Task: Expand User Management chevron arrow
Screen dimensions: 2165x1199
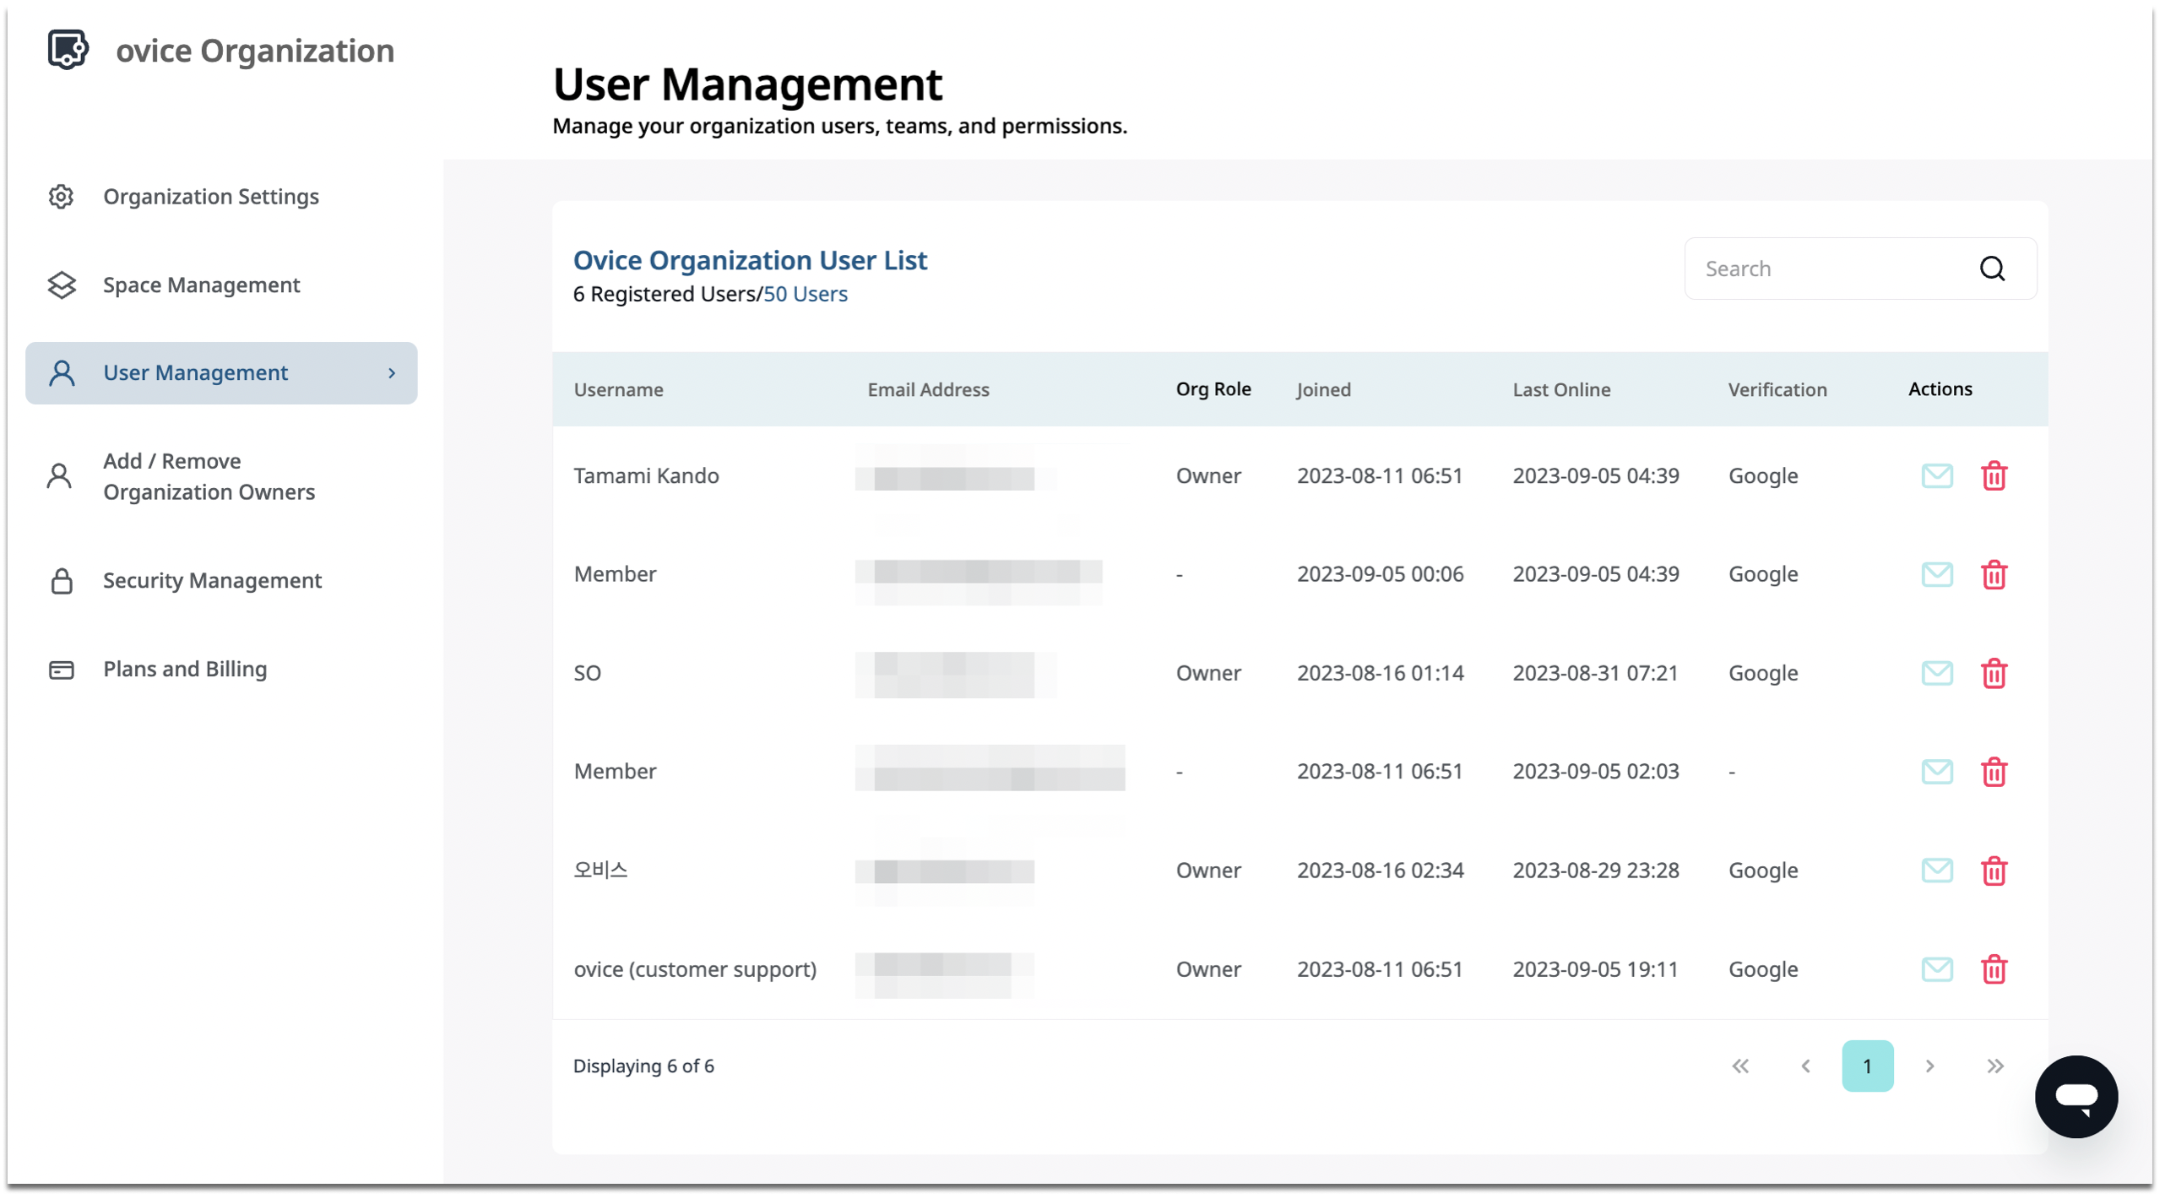Action: 392,373
